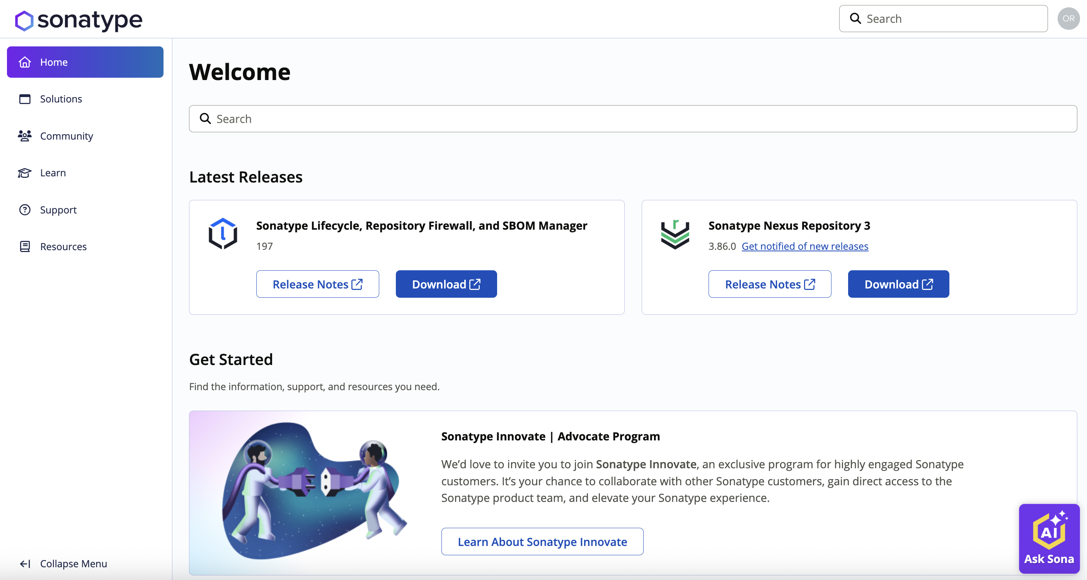The height and width of the screenshot is (580, 1087).
Task: Open Support via the question-mark icon
Action: (x=24, y=210)
